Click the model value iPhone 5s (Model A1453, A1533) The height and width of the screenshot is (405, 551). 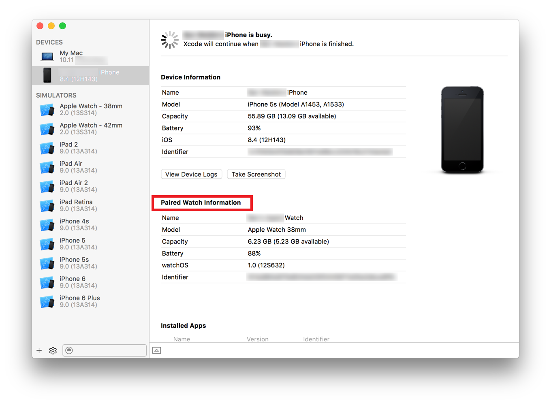296,104
